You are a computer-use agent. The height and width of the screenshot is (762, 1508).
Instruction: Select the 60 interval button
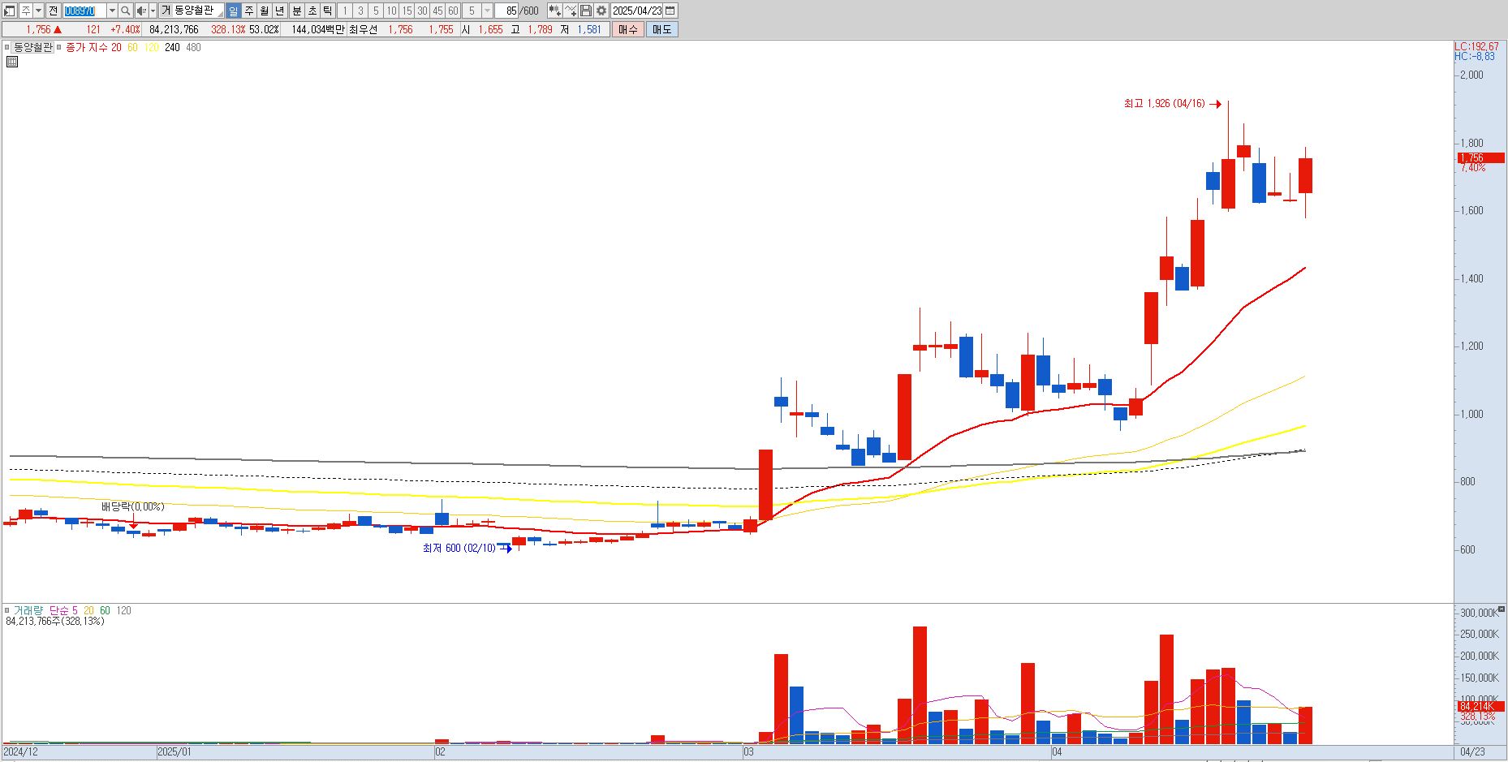[453, 11]
